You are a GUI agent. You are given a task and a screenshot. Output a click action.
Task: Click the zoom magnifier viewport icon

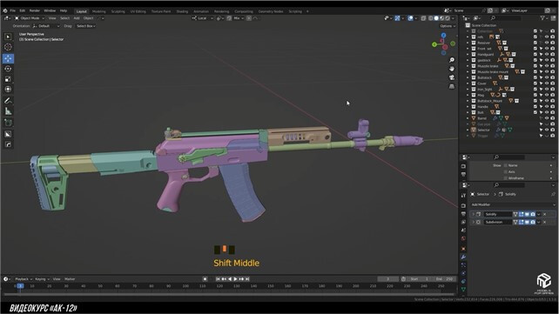tap(452, 60)
